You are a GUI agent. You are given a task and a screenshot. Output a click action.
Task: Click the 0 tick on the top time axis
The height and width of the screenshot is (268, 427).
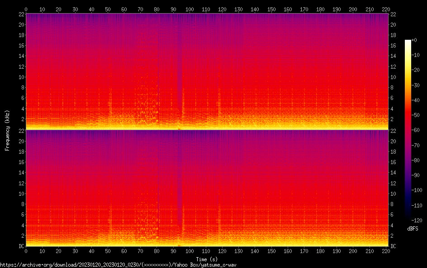[26, 9]
